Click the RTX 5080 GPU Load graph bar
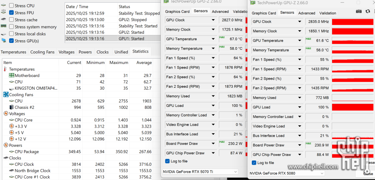 click(352, 107)
